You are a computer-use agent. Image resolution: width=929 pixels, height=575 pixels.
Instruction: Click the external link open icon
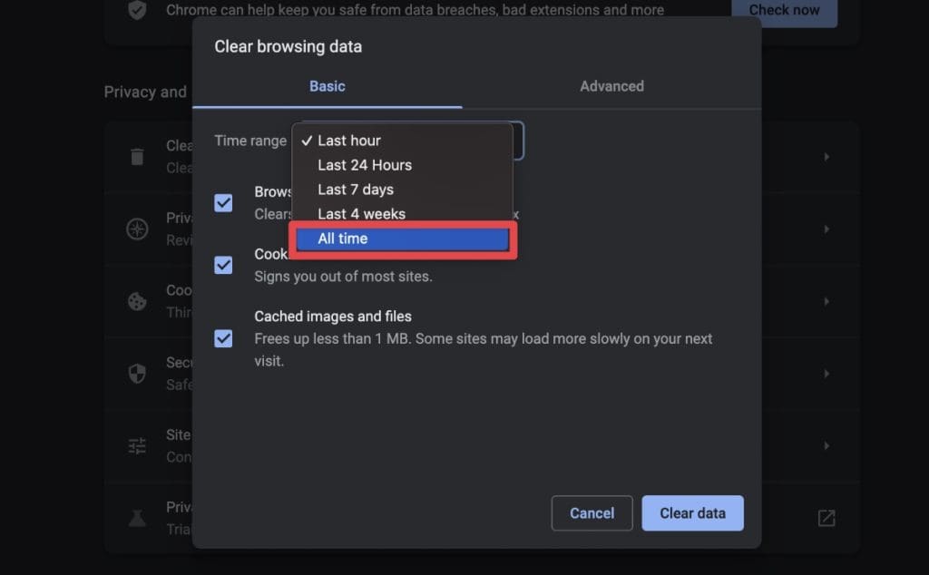click(x=826, y=518)
